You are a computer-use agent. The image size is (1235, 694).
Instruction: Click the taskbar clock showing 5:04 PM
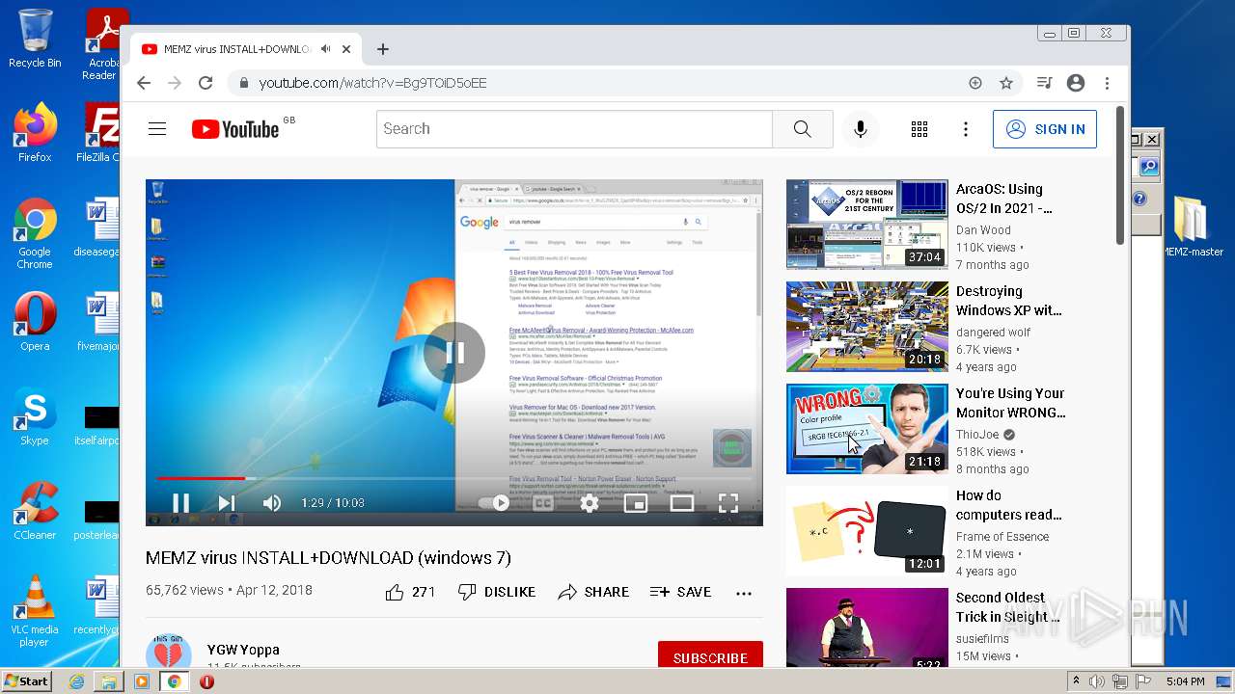click(1185, 681)
